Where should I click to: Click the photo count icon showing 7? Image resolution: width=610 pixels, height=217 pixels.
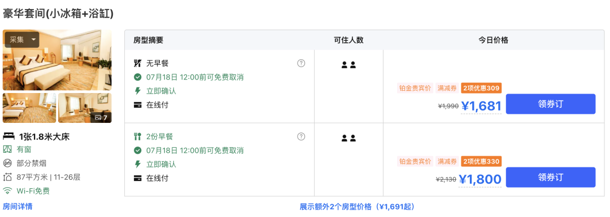point(101,117)
